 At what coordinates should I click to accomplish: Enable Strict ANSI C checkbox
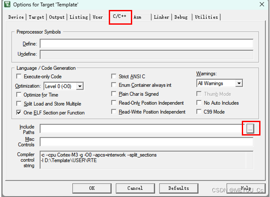pos(114,76)
